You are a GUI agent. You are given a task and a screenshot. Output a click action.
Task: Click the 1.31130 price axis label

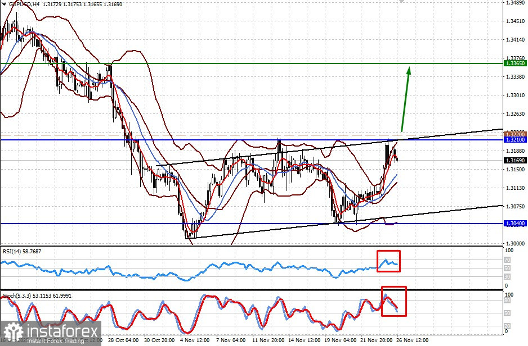pos(515,188)
